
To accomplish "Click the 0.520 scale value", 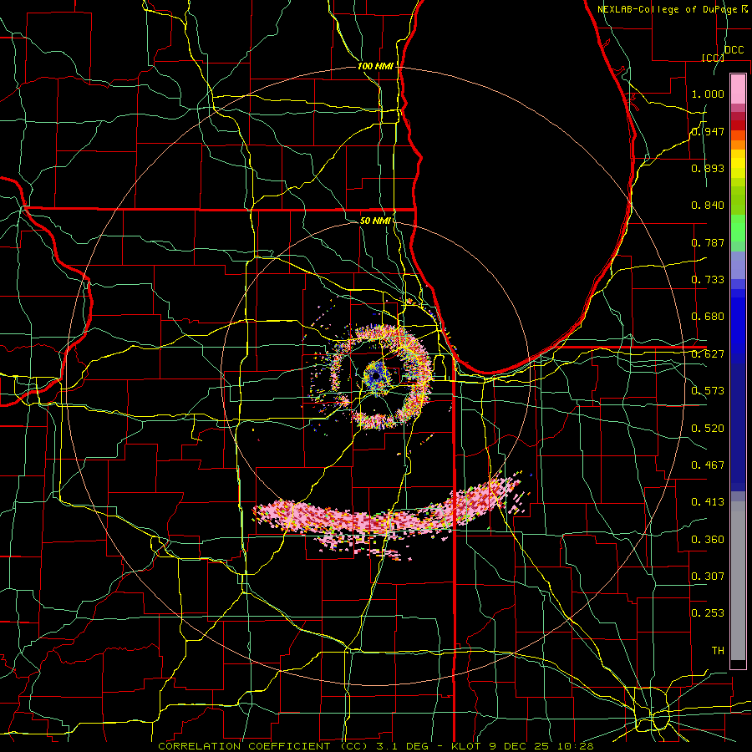I will (708, 429).
